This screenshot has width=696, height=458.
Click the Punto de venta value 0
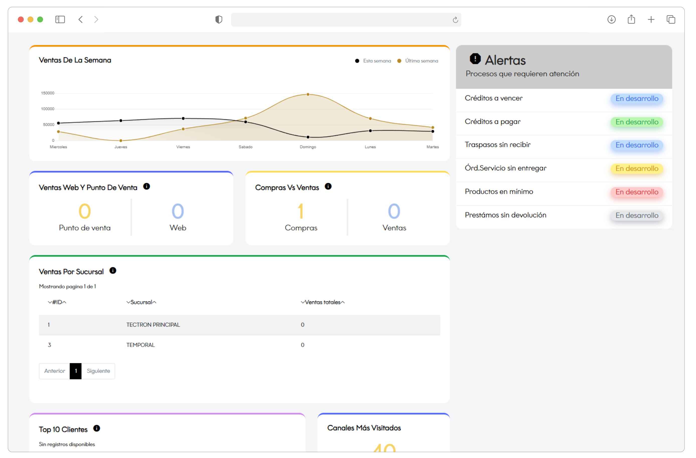pos(85,211)
